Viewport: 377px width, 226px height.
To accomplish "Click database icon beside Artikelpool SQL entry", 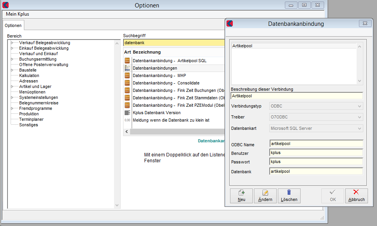I will 127,61.
